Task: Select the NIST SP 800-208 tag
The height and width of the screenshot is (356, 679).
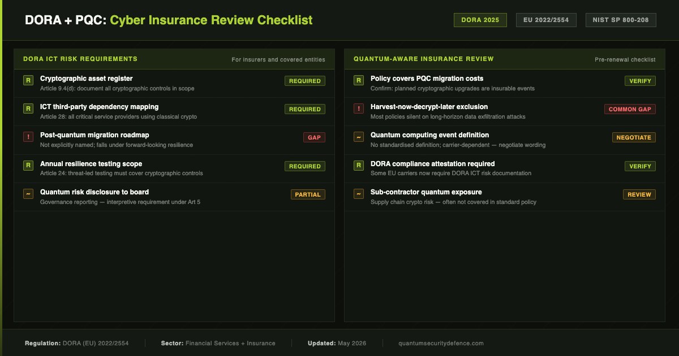Action: click(x=621, y=20)
